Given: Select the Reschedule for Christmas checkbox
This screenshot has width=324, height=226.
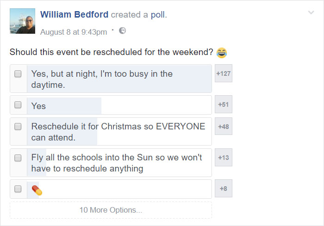Looking at the screenshot, I should 18,127.
